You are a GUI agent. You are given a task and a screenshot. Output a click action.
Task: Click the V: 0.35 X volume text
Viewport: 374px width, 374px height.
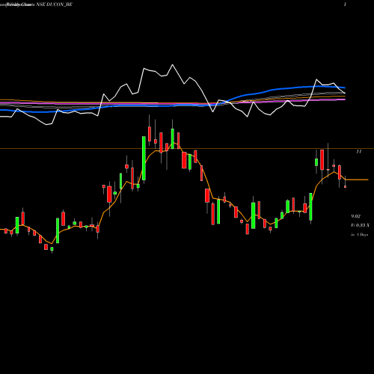coord(360,225)
